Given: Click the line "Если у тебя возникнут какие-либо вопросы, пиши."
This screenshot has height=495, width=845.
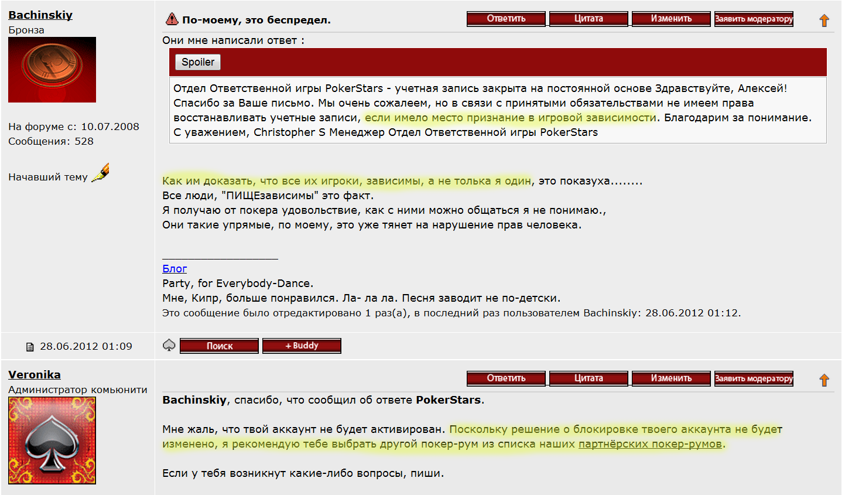Looking at the screenshot, I should click(303, 473).
